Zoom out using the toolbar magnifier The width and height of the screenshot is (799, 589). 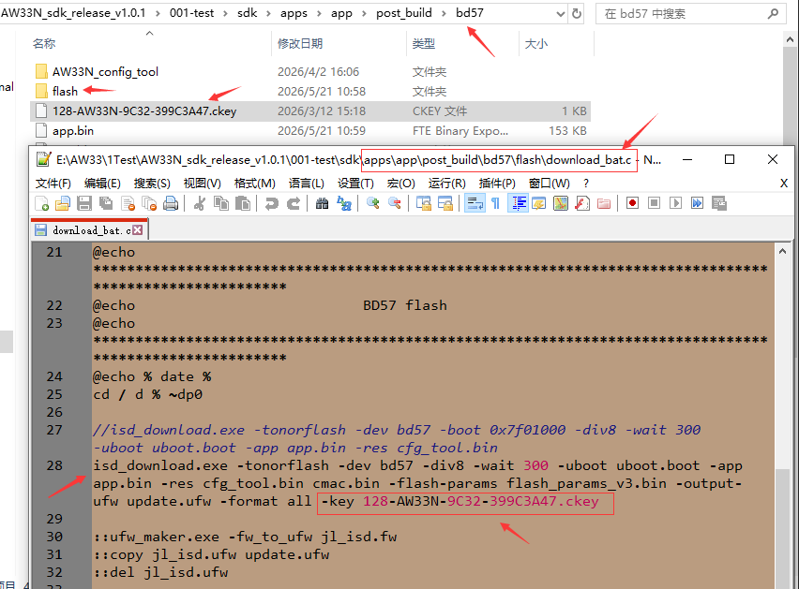tap(395, 203)
